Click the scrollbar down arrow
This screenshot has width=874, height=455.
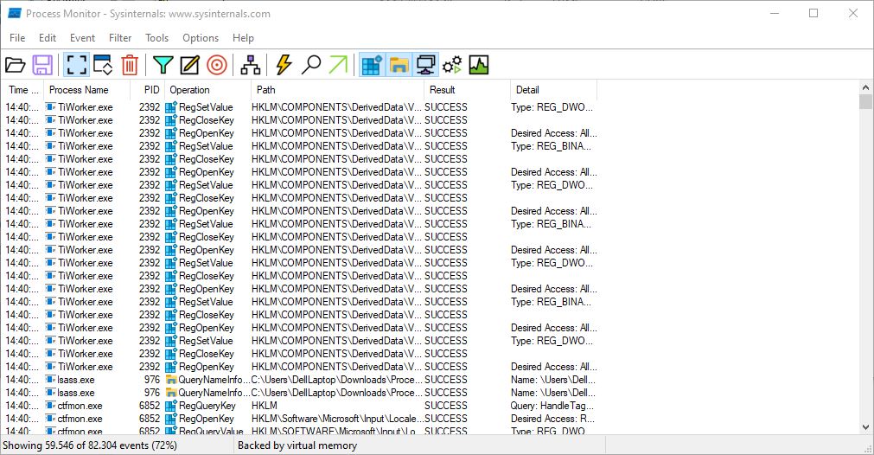pyautogui.click(x=865, y=427)
